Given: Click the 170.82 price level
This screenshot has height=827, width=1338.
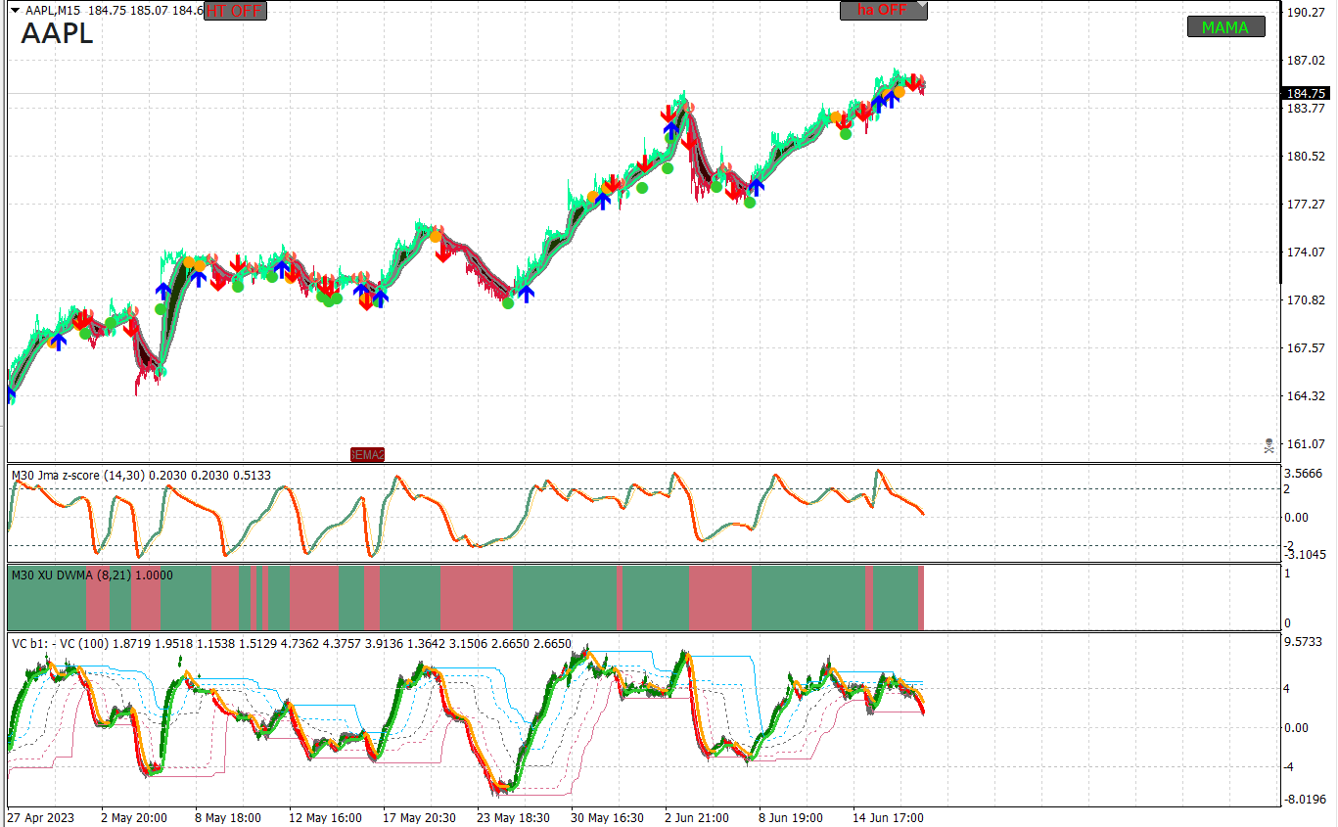Looking at the screenshot, I should click(x=1306, y=300).
